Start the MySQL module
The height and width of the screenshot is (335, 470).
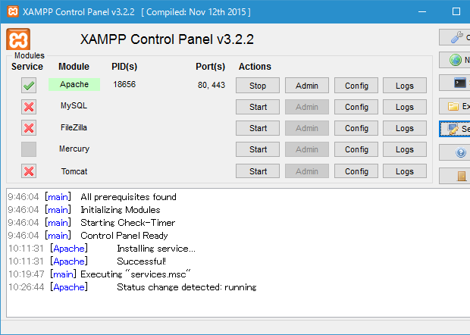[x=258, y=107]
